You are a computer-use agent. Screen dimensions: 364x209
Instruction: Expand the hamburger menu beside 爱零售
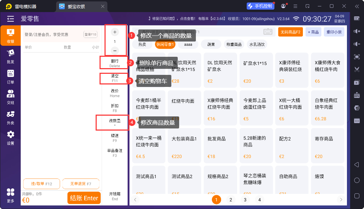pos(11,19)
